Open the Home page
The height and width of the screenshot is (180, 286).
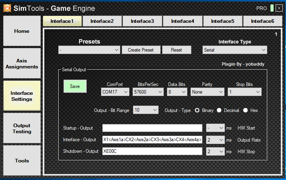tap(22, 31)
